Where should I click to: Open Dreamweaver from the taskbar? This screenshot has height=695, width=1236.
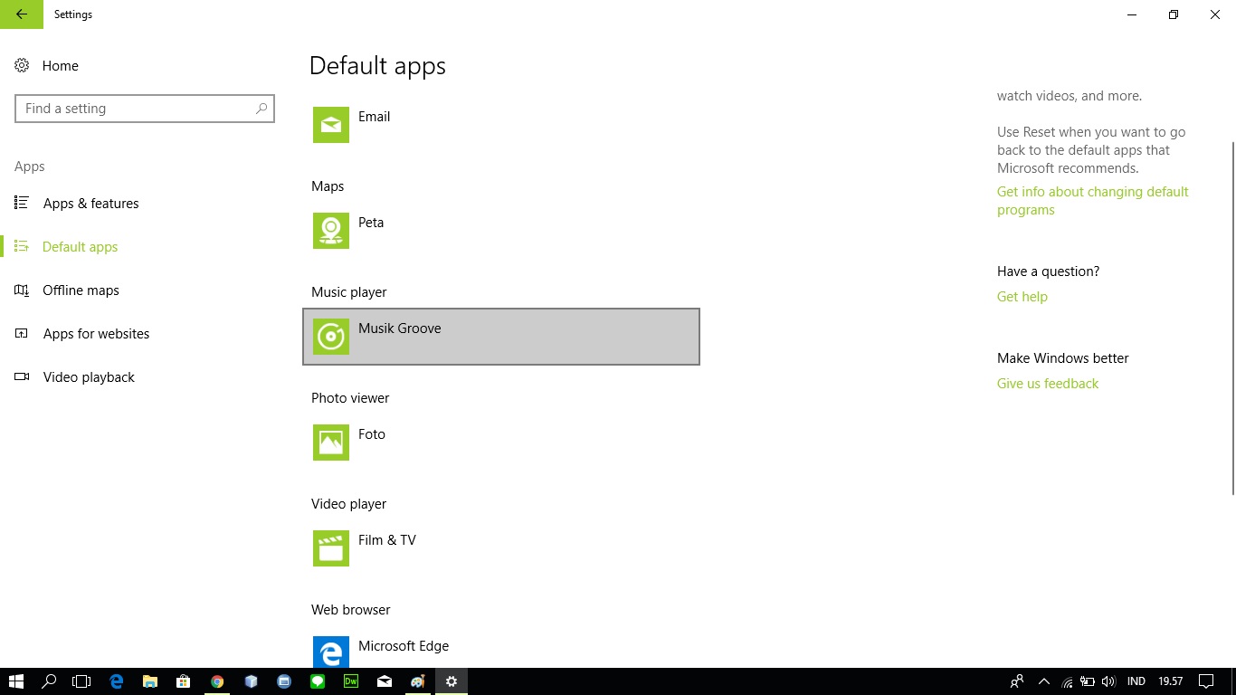coord(351,681)
